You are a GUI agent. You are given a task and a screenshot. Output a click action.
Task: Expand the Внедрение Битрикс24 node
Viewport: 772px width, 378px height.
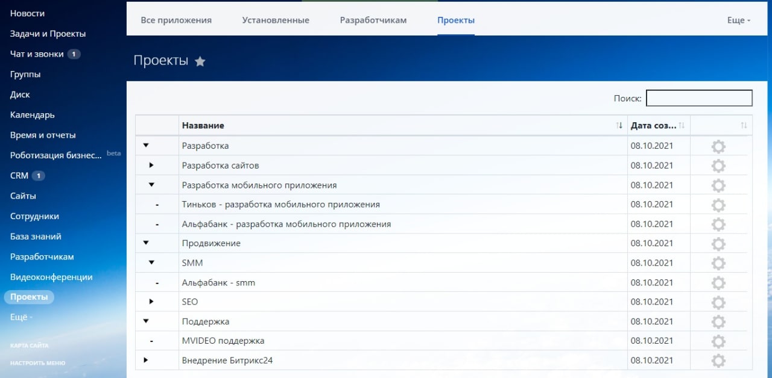tap(145, 360)
